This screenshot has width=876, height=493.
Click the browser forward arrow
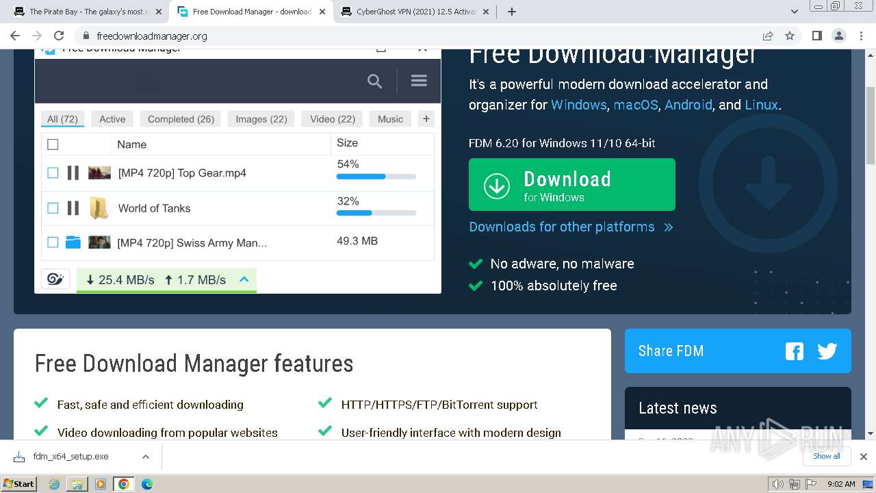coord(37,36)
